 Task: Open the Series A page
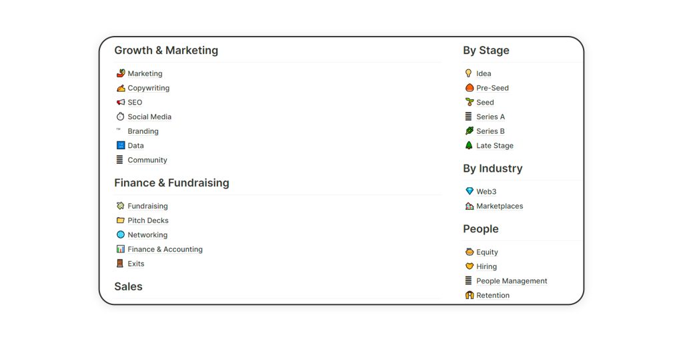coord(490,117)
